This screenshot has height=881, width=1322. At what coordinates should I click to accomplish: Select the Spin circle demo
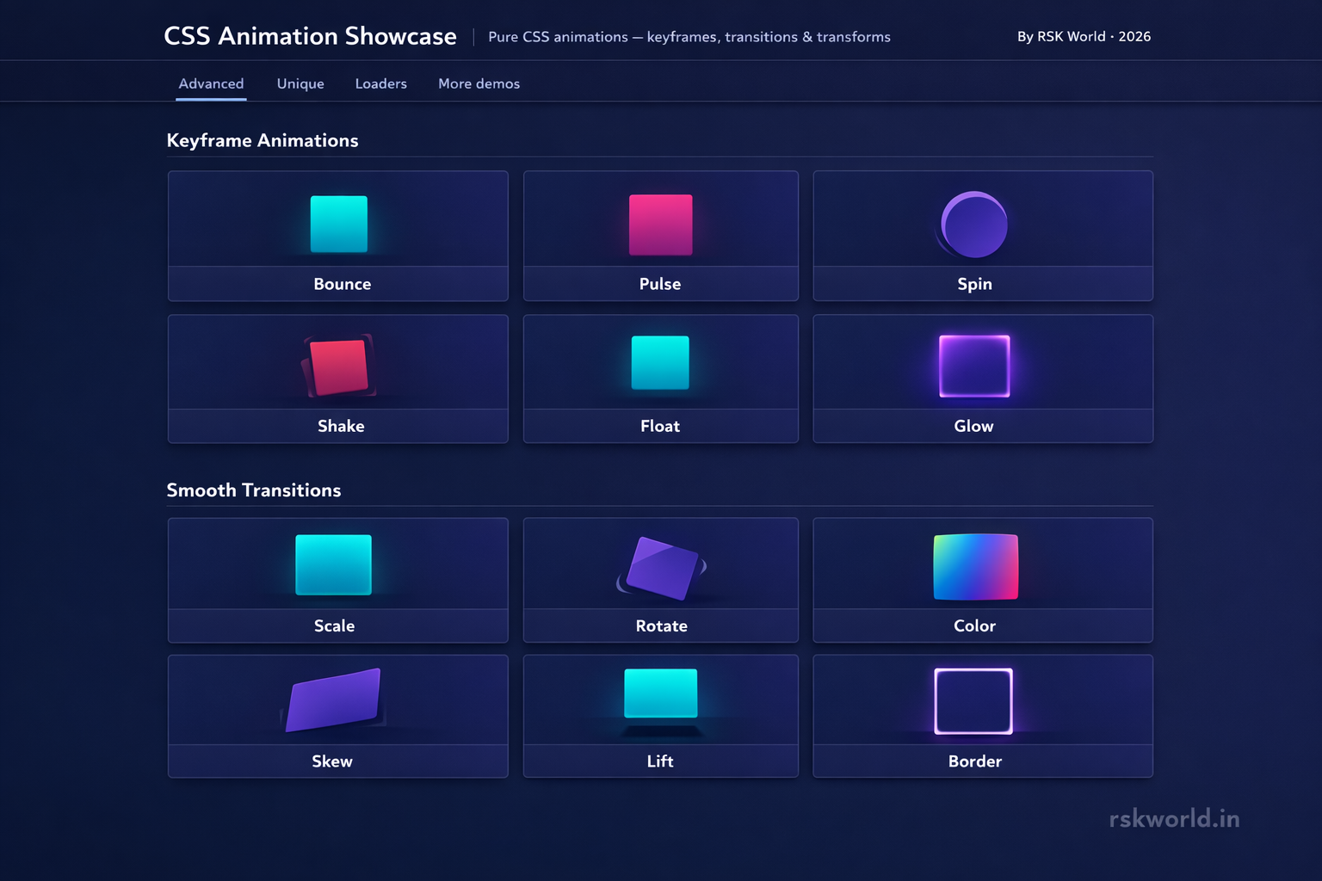click(973, 225)
